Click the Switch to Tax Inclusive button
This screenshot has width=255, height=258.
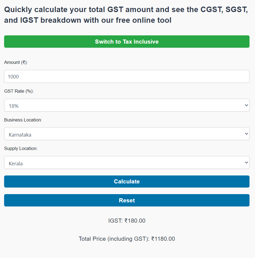tap(127, 41)
